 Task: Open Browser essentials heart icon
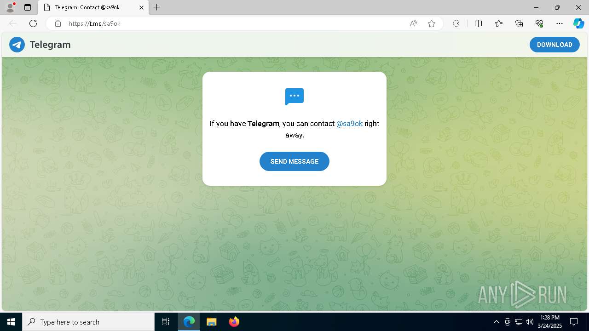pos(539,23)
